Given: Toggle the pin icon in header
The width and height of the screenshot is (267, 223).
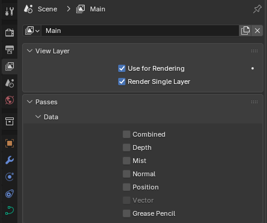Looking at the screenshot, I should (x=257, y=9).
